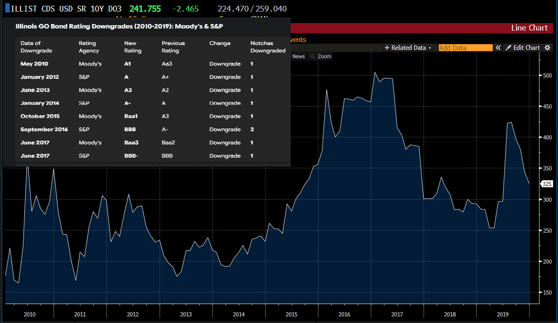Click the 400 value on price axis

click(x=547, y=137)
